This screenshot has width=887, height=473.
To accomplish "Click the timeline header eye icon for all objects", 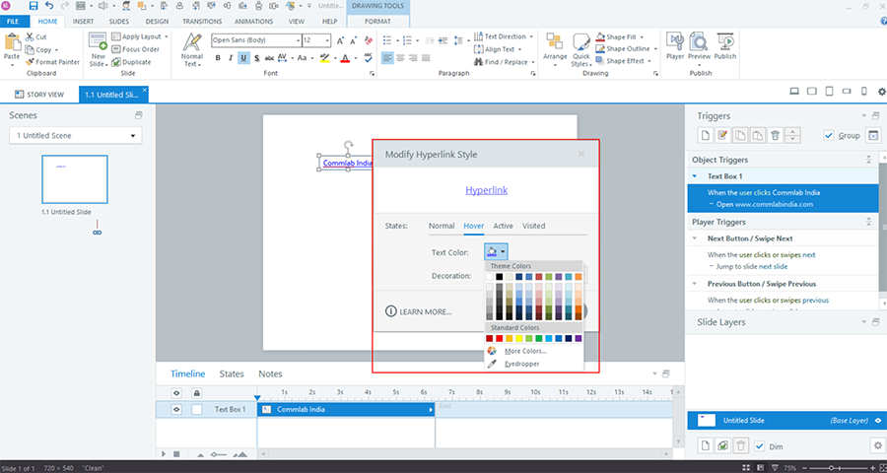I will (176, 392).
